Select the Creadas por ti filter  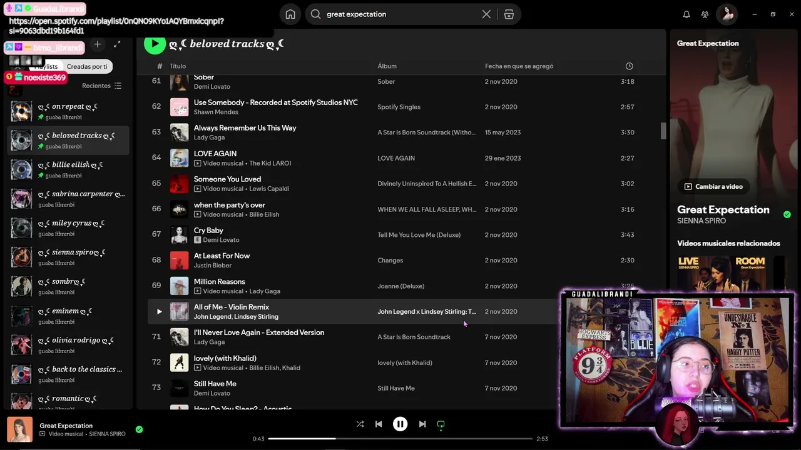[x=87, y=66]
